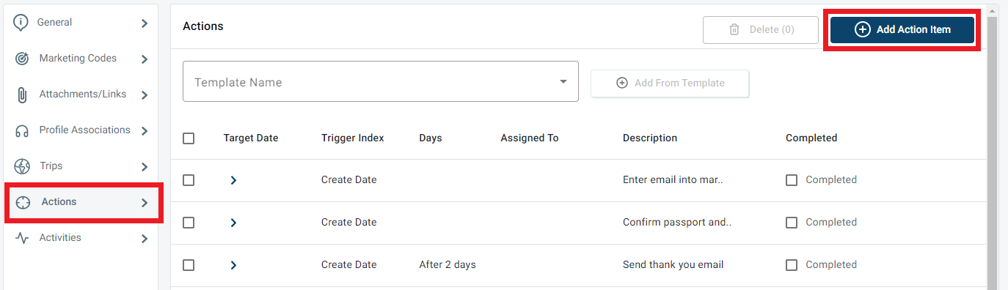The height and width of the screenshot is (290, 1008).
Task: Click the Actions crosshair icon
Action: pos(23,202)
